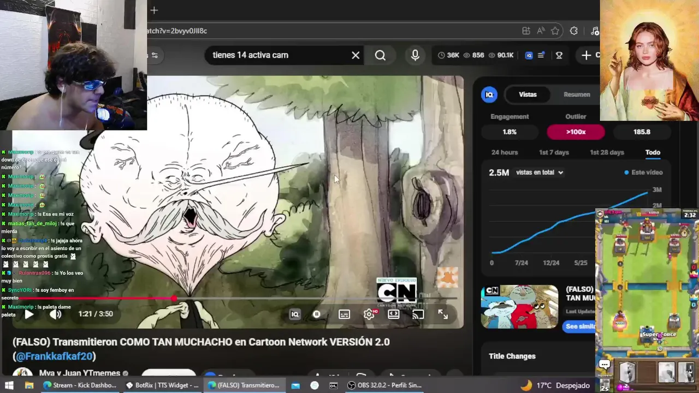Switch chart range to 1st 7 days

point(554,152)
